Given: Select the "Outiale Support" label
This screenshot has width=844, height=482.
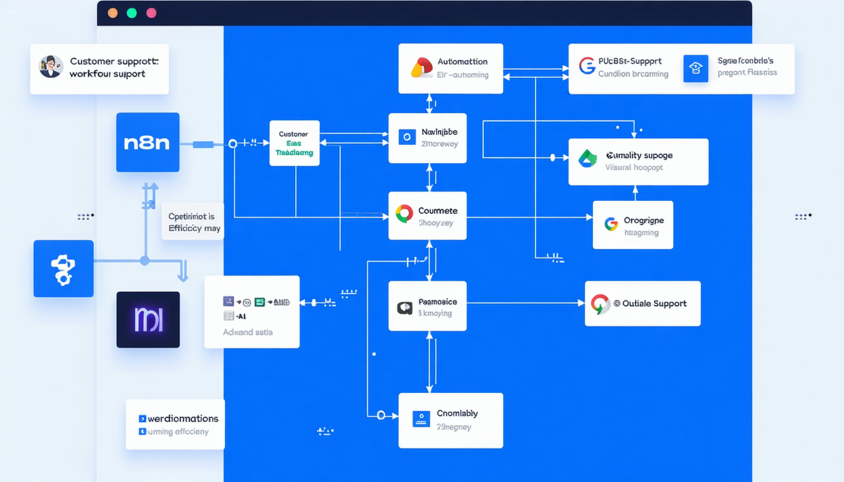Looking at the screenshot, I should click(656, 304).
